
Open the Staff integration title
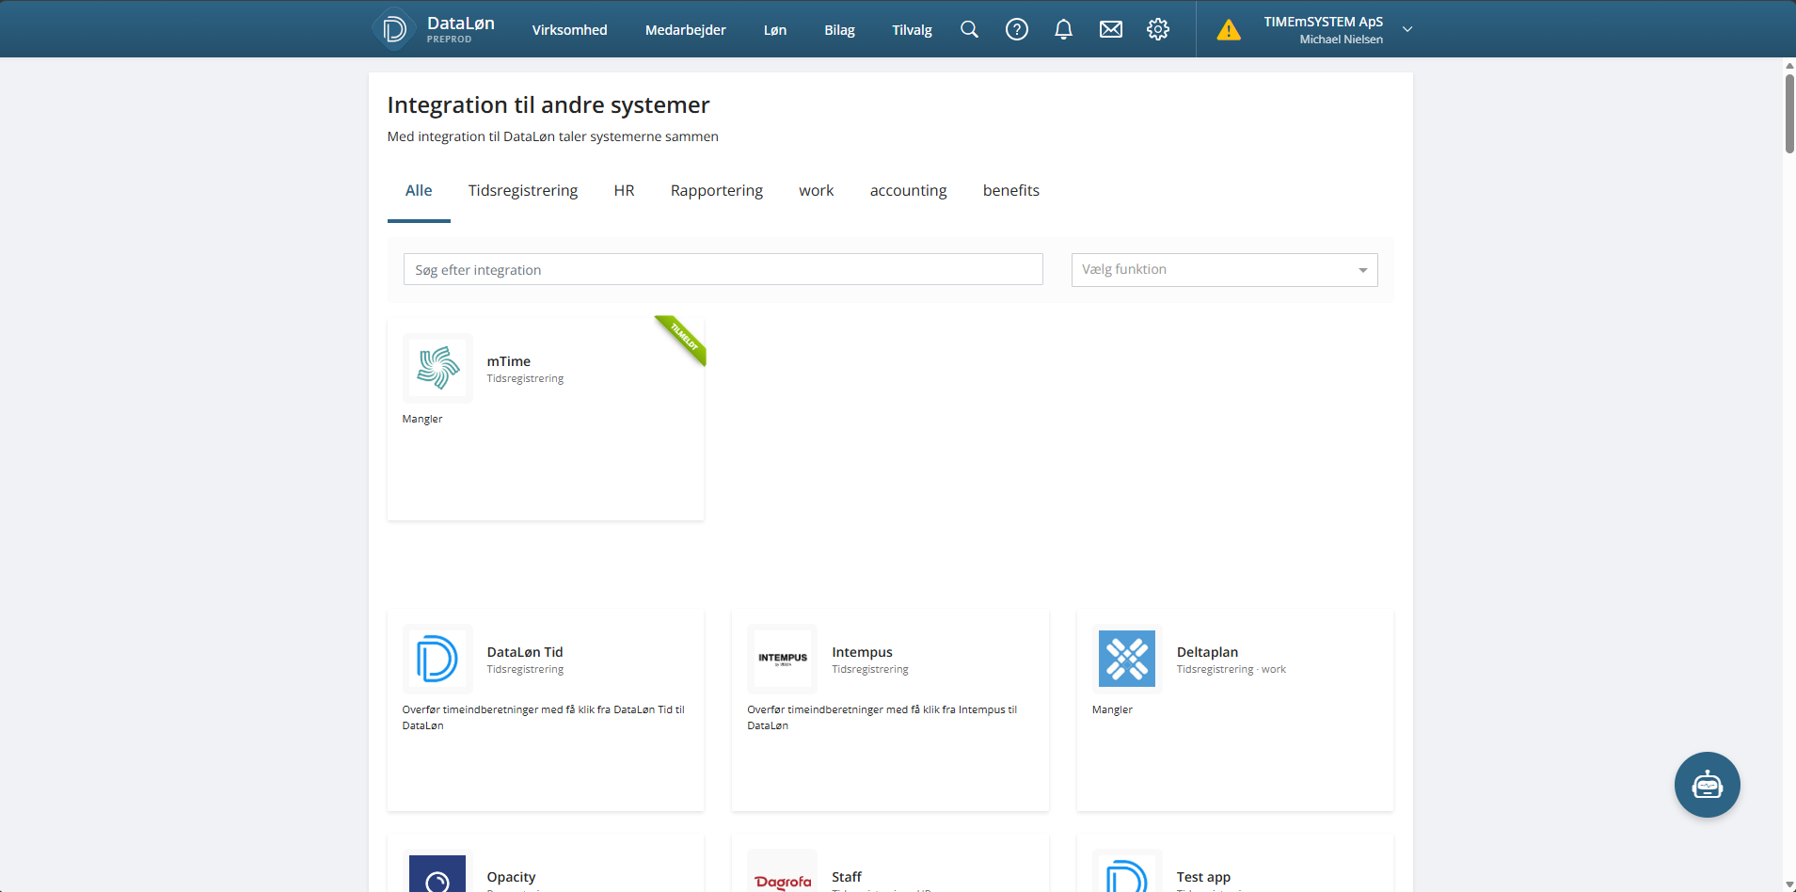[846, 877]
